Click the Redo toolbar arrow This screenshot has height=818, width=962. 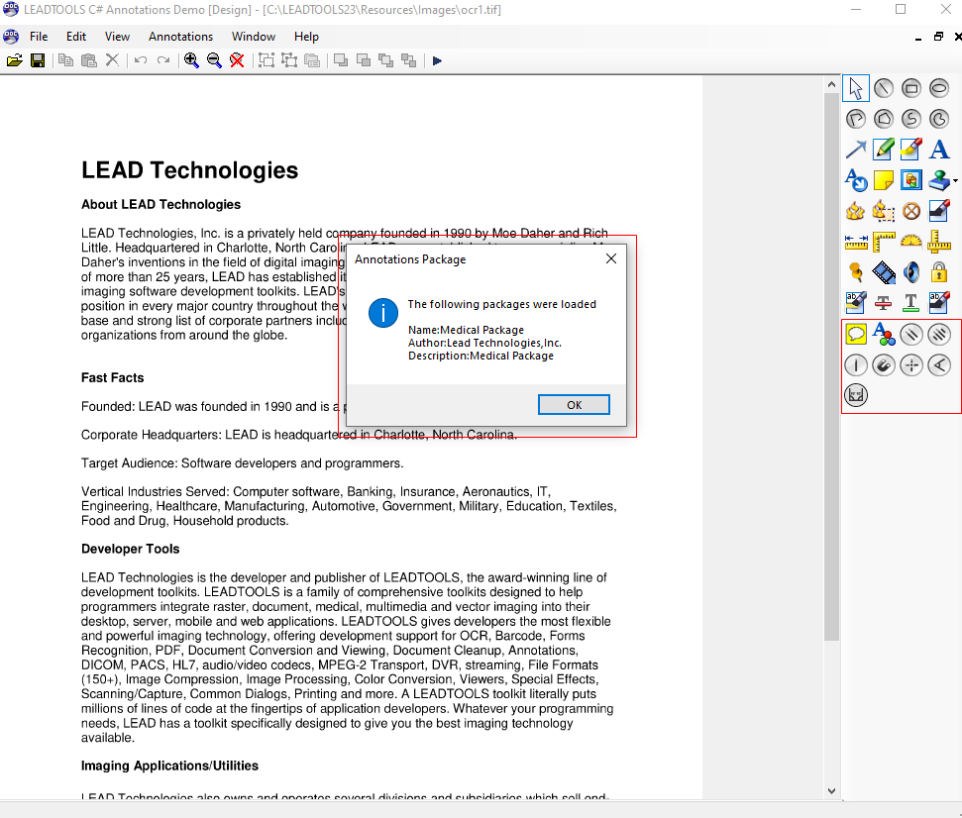coord(163,60)
